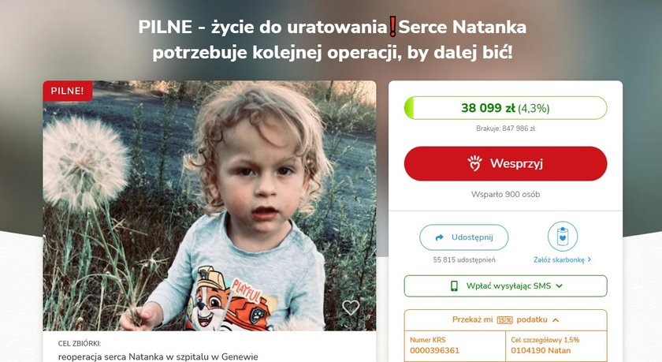Click the Udostępnij share button

463,237
